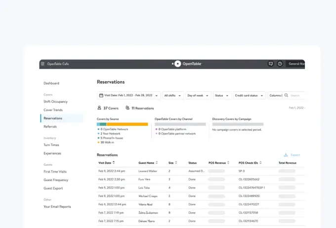Click the 37 Covers summary
This screenshot has height=228, width=336.
coord(108,108)
